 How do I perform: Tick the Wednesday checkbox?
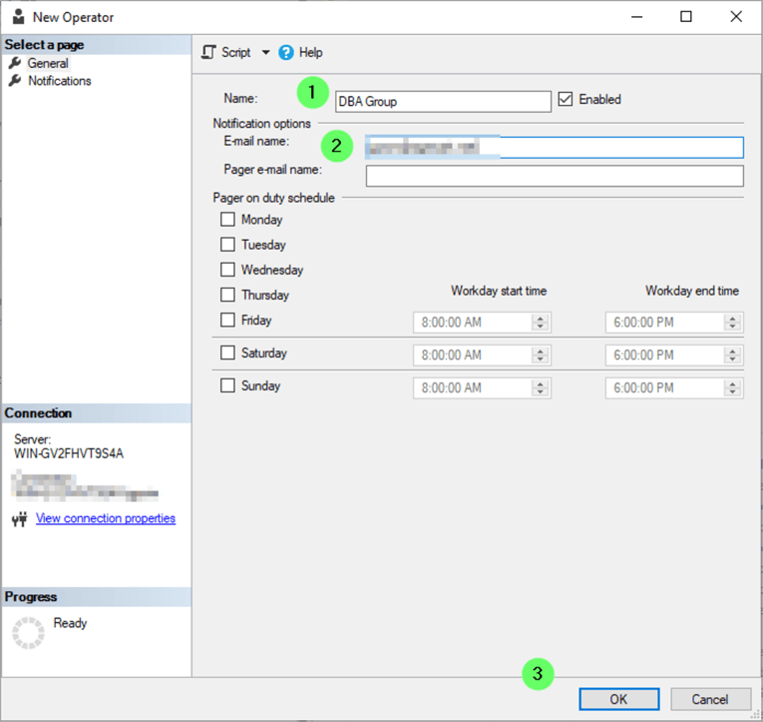[228, 270]
